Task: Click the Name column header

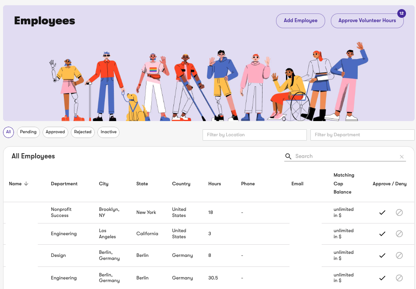Action: [15, 184]
